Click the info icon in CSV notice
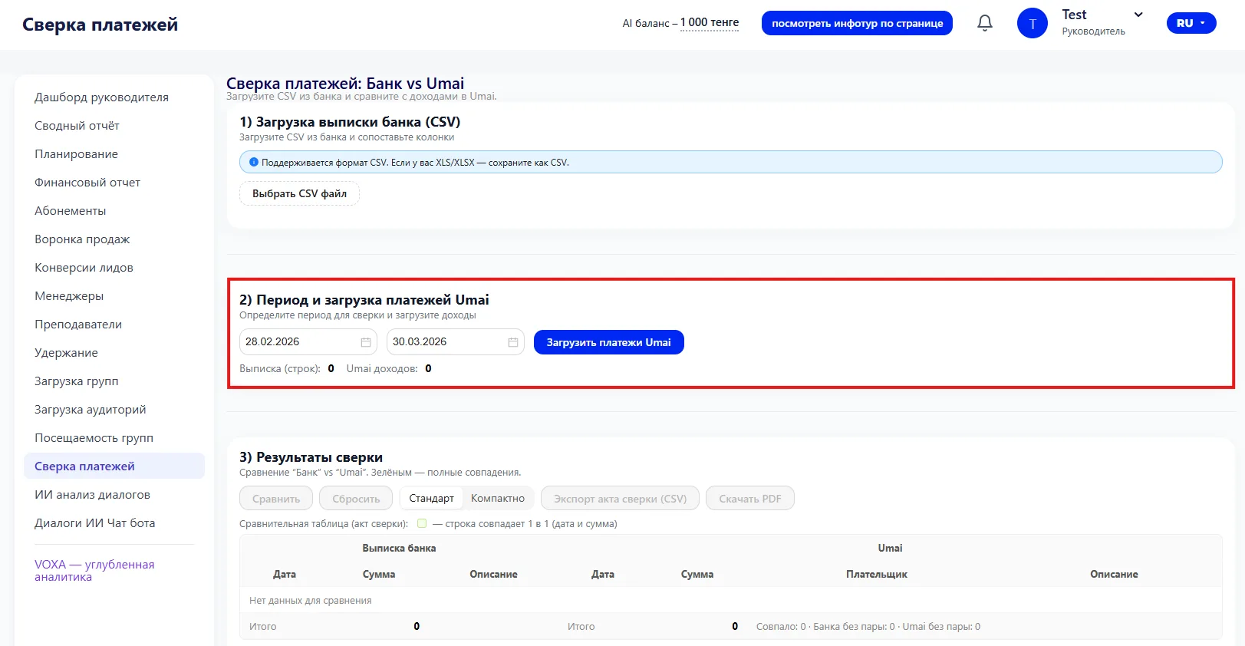The image size is (1245, 646). (x=254, y=162)
